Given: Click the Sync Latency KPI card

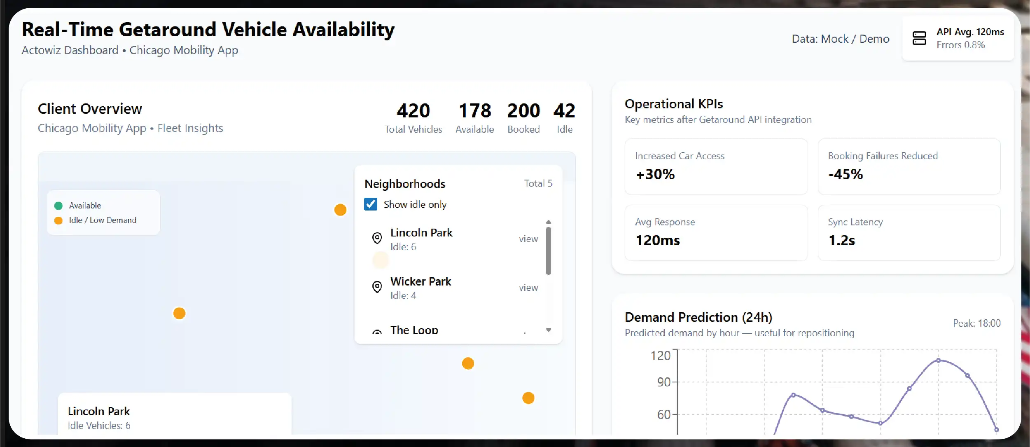Looking at the screenshot, I should tap(909, 232).
